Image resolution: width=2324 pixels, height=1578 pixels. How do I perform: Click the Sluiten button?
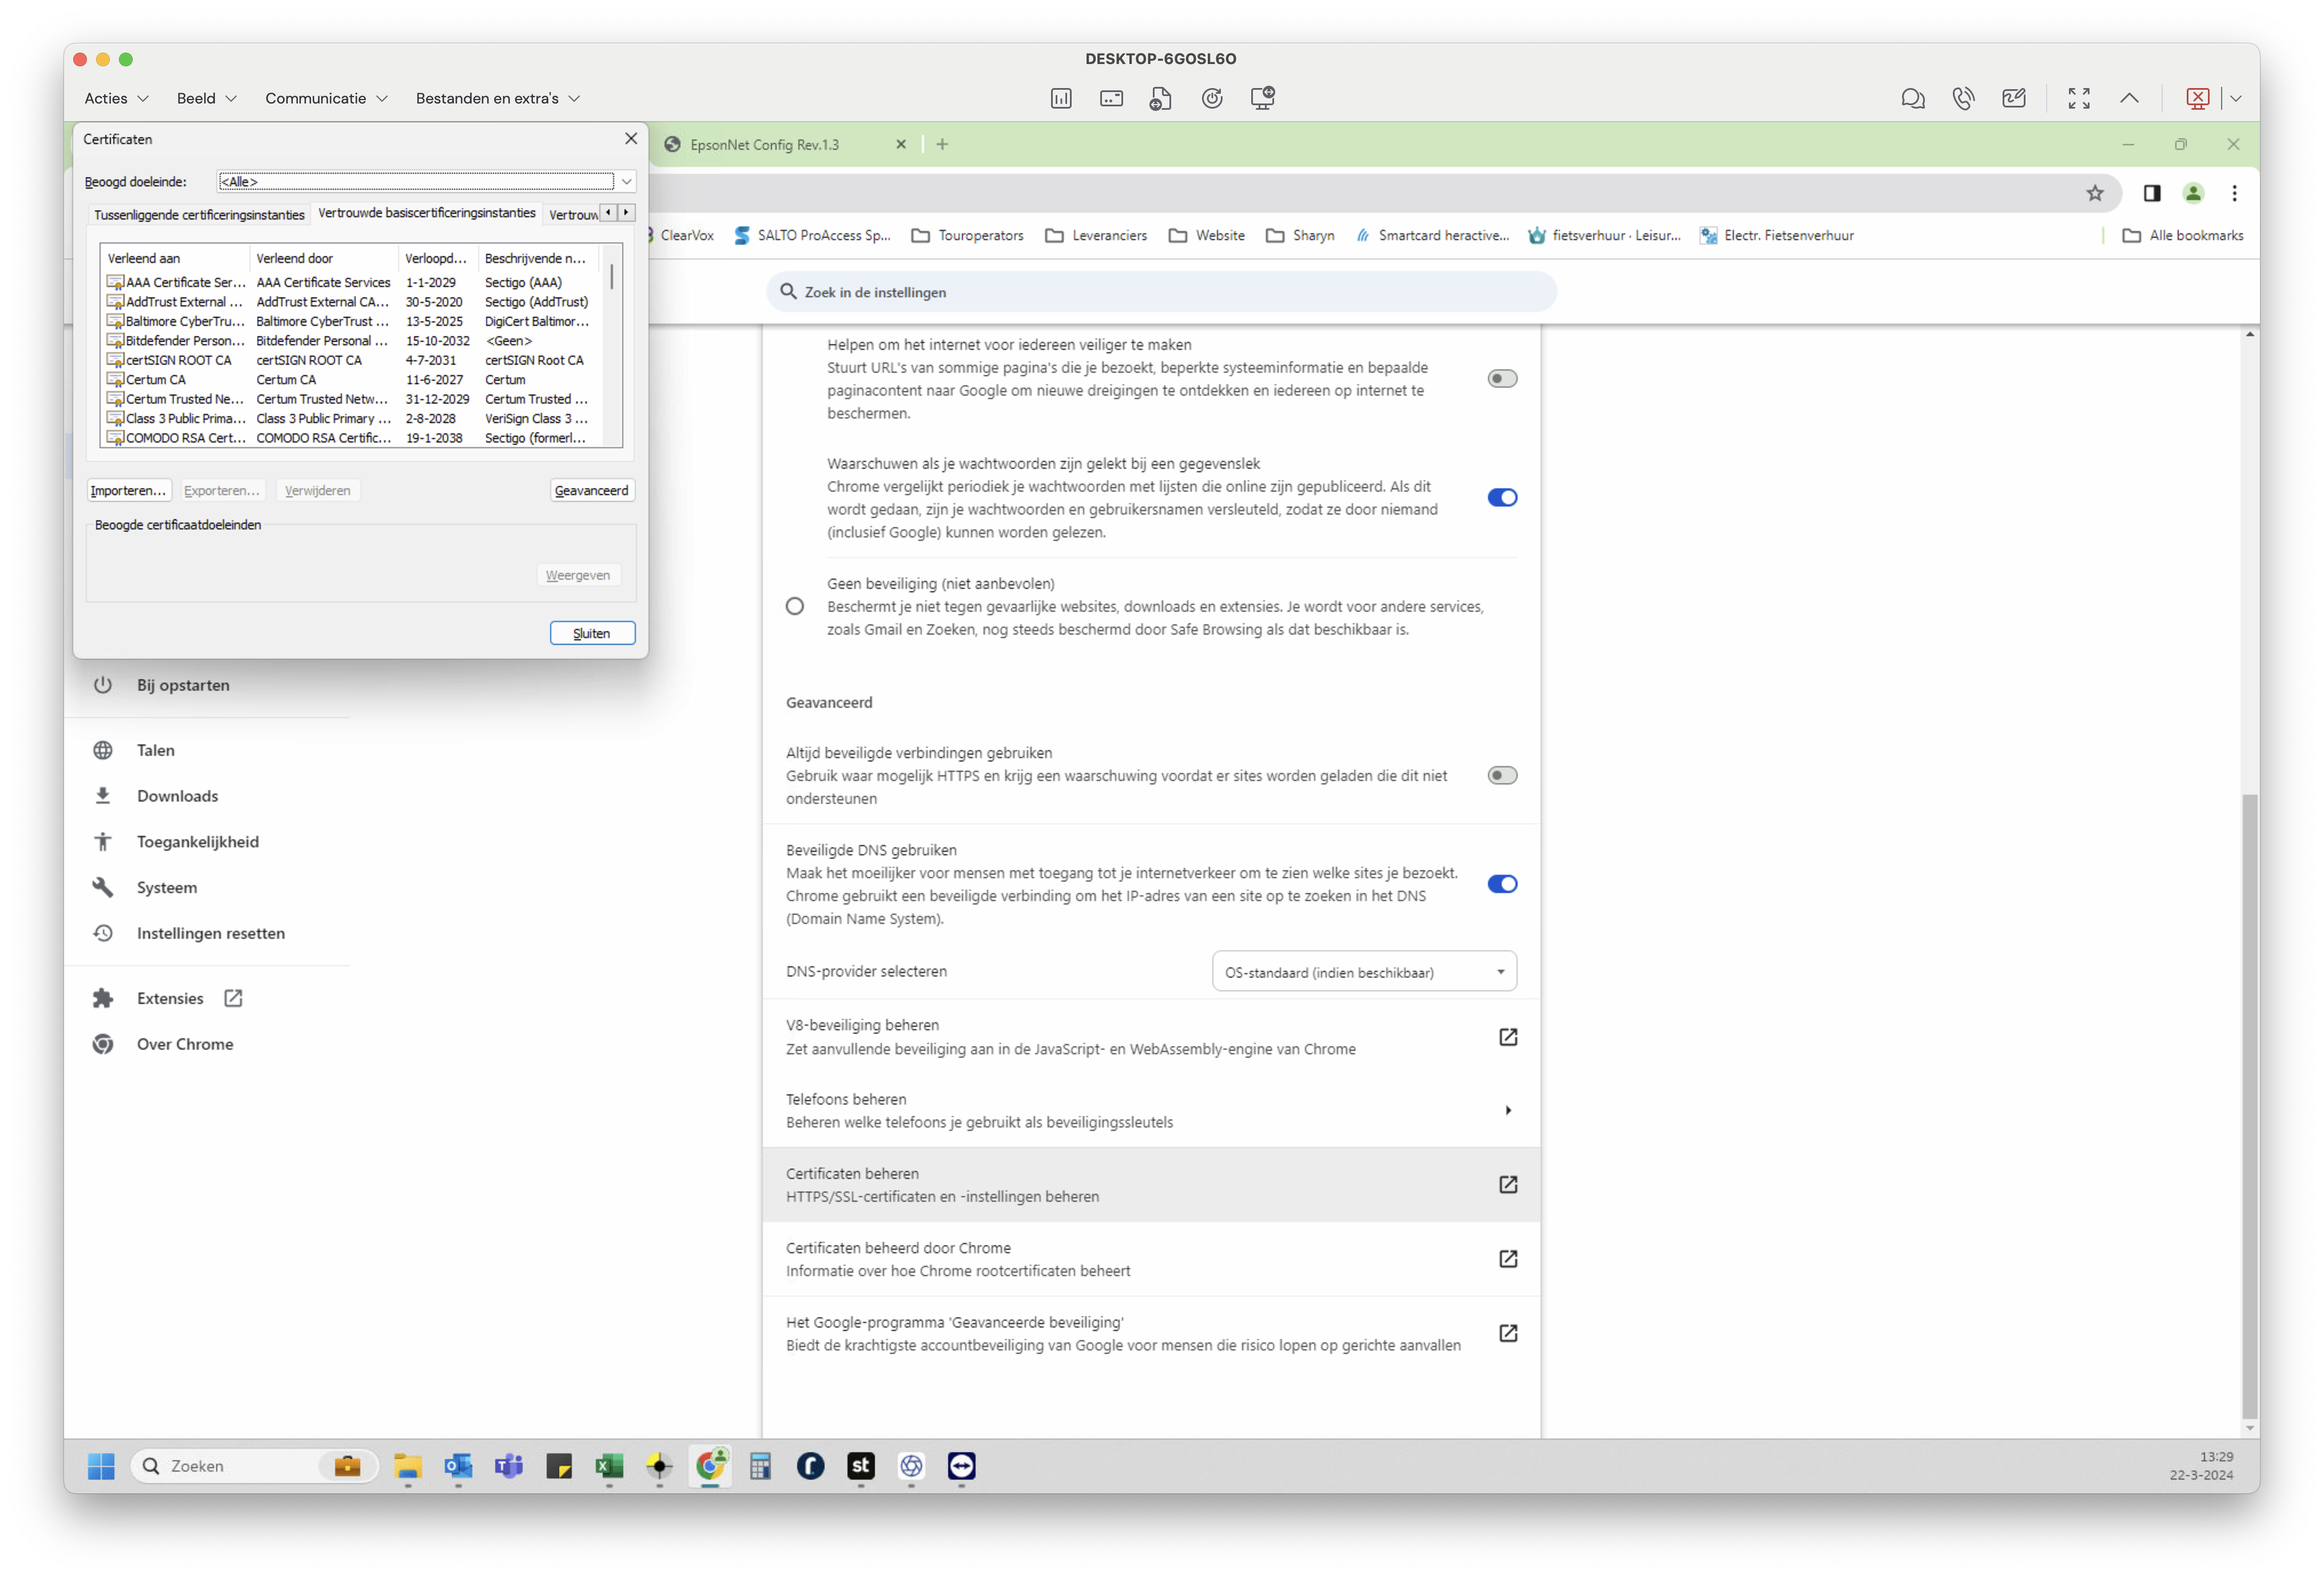coord(592,633)
